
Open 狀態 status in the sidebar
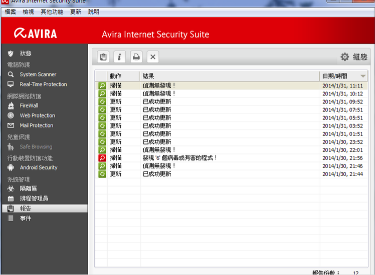coord(26,53)
